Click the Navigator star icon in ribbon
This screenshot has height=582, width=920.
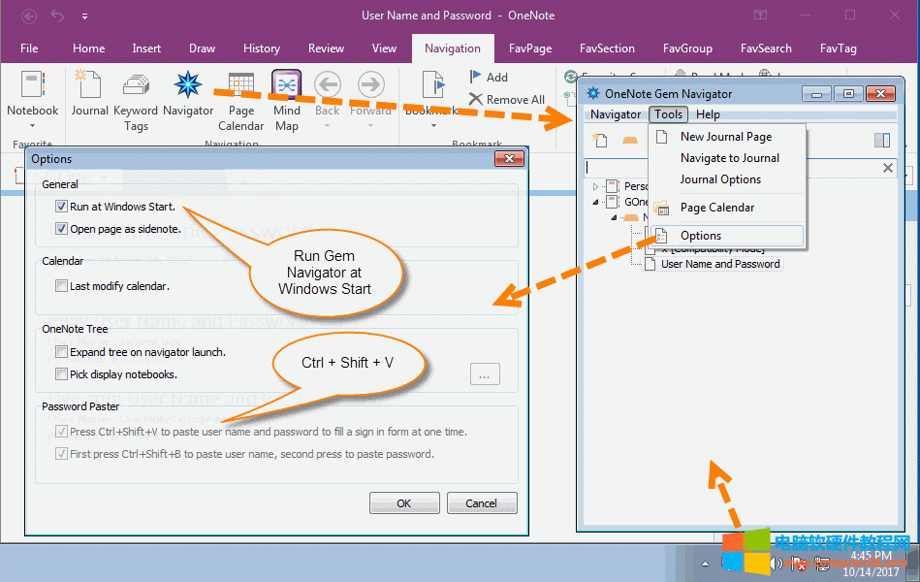(188, 87)
